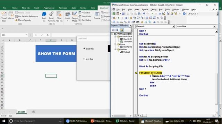Switch to Procedure View at code window bottom
Viewport: 222px width, 124px height.
136,115
